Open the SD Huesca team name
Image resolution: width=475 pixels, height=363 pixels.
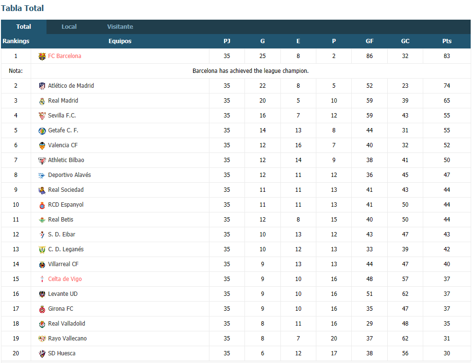coord(61,353)
